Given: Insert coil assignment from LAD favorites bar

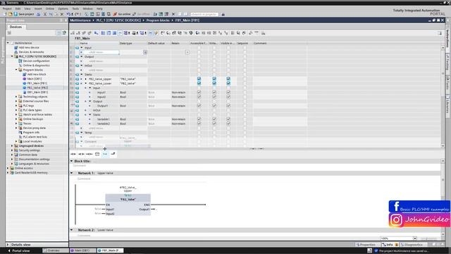Looking at the screenshot, I should coord(89,154).
